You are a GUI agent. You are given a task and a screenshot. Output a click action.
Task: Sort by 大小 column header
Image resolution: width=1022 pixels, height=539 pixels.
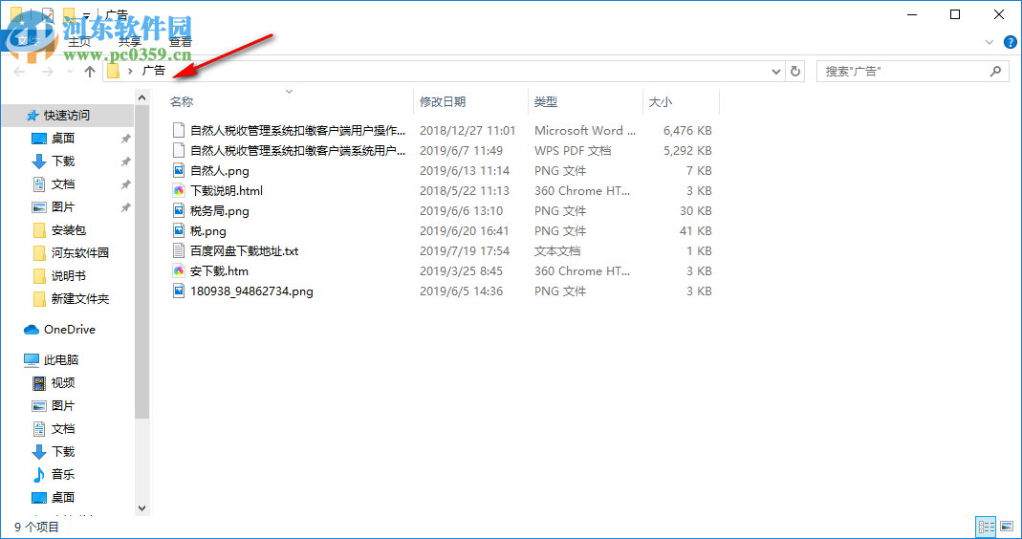(681, 101)
